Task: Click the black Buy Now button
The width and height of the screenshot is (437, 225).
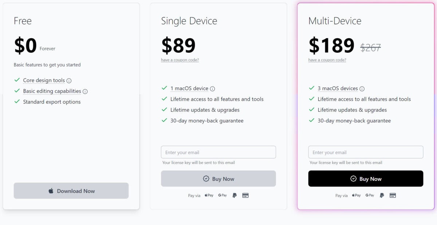Action: (366, 179)
